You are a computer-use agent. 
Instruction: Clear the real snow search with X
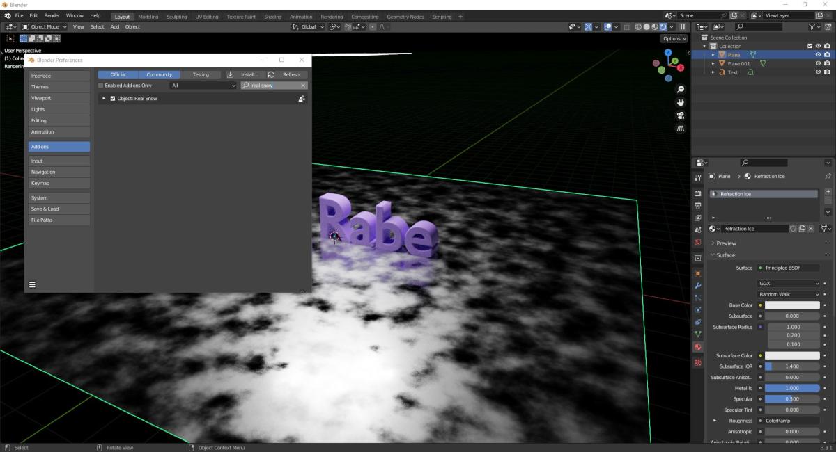coord(303,86)
